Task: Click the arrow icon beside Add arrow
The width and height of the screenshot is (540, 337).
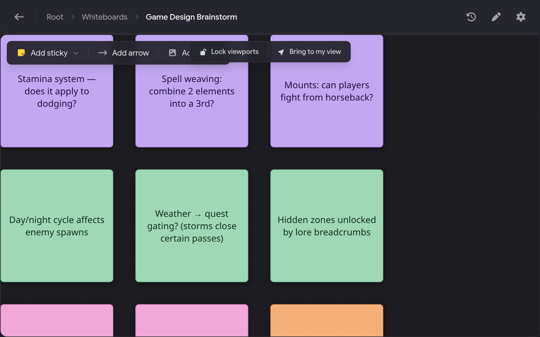Action: pos(102,53)
